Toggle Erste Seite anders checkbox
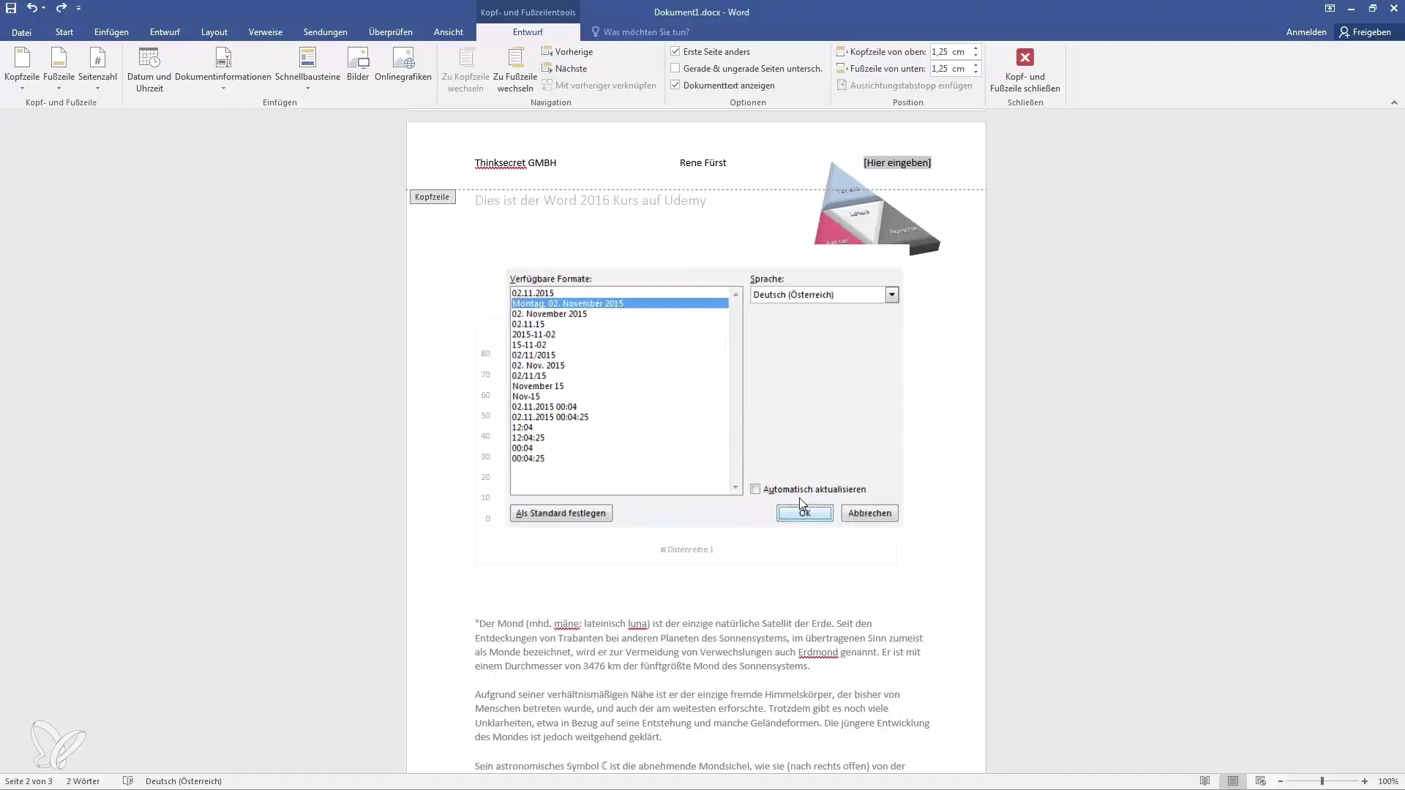The width and height of the screenshot is (1405, 790). [675, 52]
